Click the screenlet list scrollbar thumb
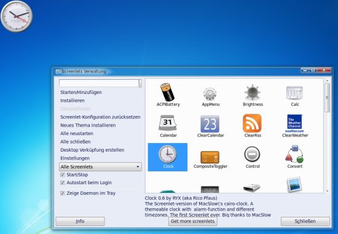The image size is (338, 234). point(327,98)
